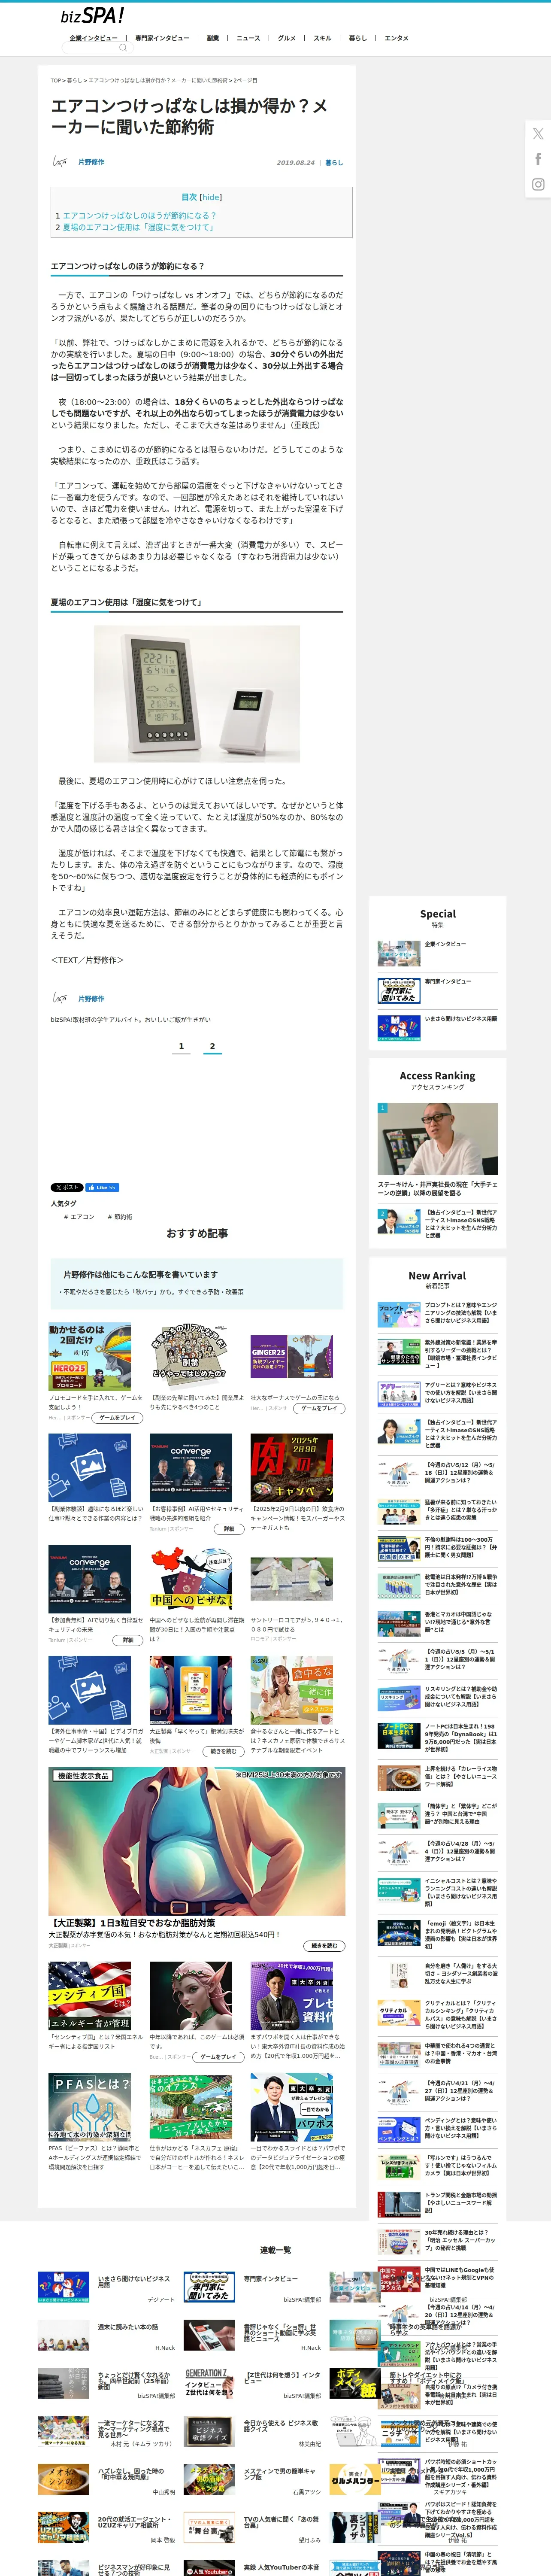
Task: Open 暮らし menu item in header
Action: tap(358, 38)
